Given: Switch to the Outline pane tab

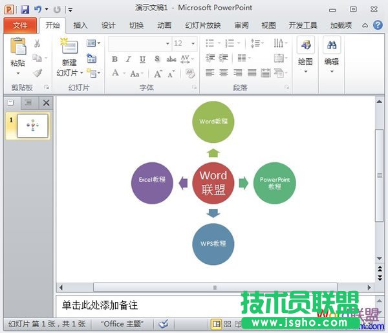Looking at the screenshot, I should [x=28, y=102].
